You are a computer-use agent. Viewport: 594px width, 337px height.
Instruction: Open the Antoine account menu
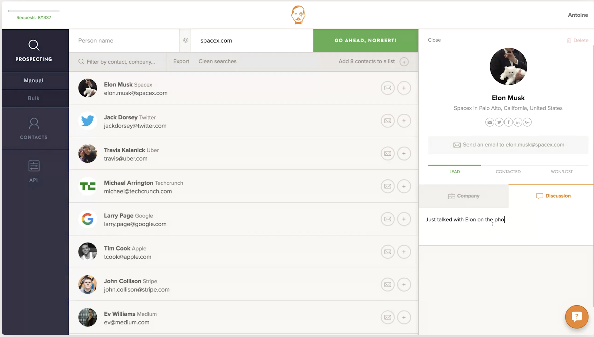(x=578, y=15)
